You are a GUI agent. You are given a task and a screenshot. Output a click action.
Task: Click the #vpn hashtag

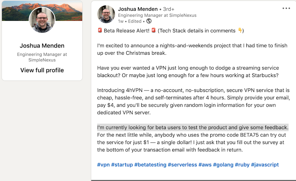[x=103, y=165]
